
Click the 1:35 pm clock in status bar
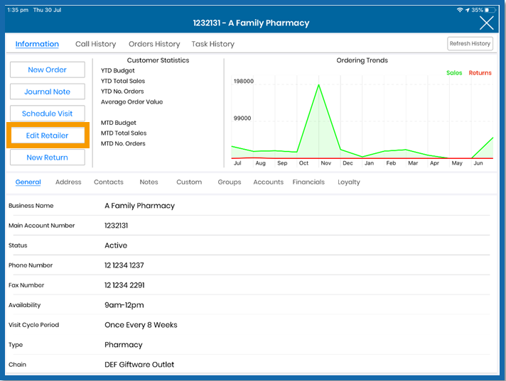point(18,10)
